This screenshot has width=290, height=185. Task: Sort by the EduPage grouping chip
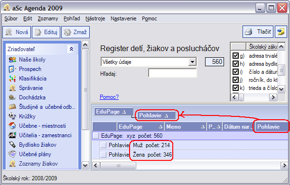coord(113,112)
